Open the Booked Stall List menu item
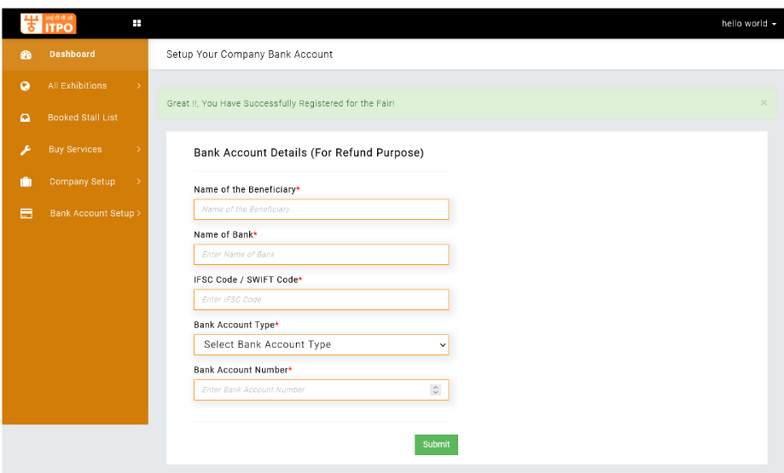 pyautogui.click(x=75, y=118)
